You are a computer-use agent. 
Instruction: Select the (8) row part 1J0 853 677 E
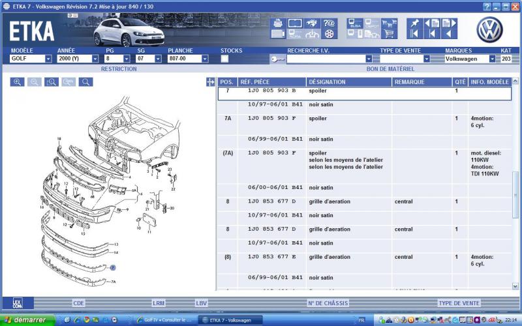[x=365, y=263]
